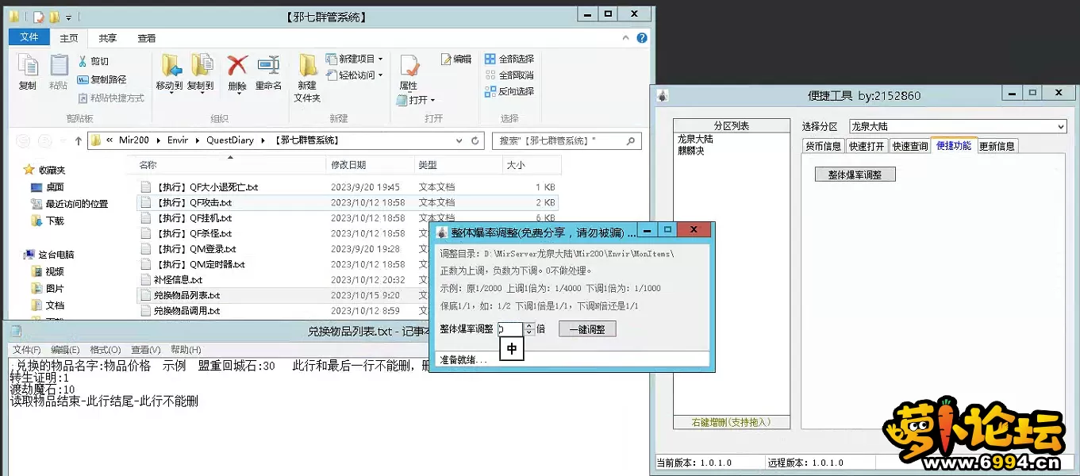
Task: Sort by the Size (大小) column header
Action: click(x=532, y=165)
